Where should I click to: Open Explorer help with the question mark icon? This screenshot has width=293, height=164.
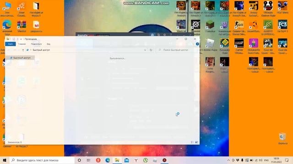[197, 44]
